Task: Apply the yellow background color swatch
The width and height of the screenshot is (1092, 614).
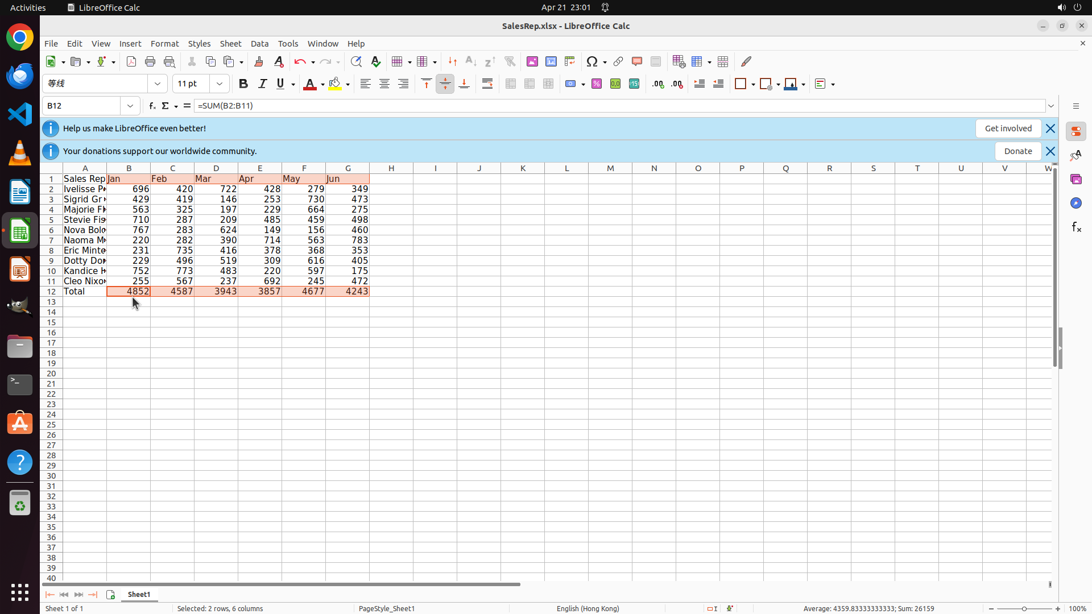Action: click(x=335, y=84)
